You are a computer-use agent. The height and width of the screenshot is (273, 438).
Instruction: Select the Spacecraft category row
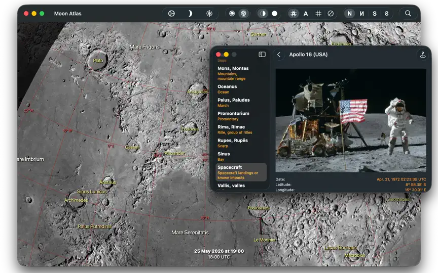click(241, 172)
